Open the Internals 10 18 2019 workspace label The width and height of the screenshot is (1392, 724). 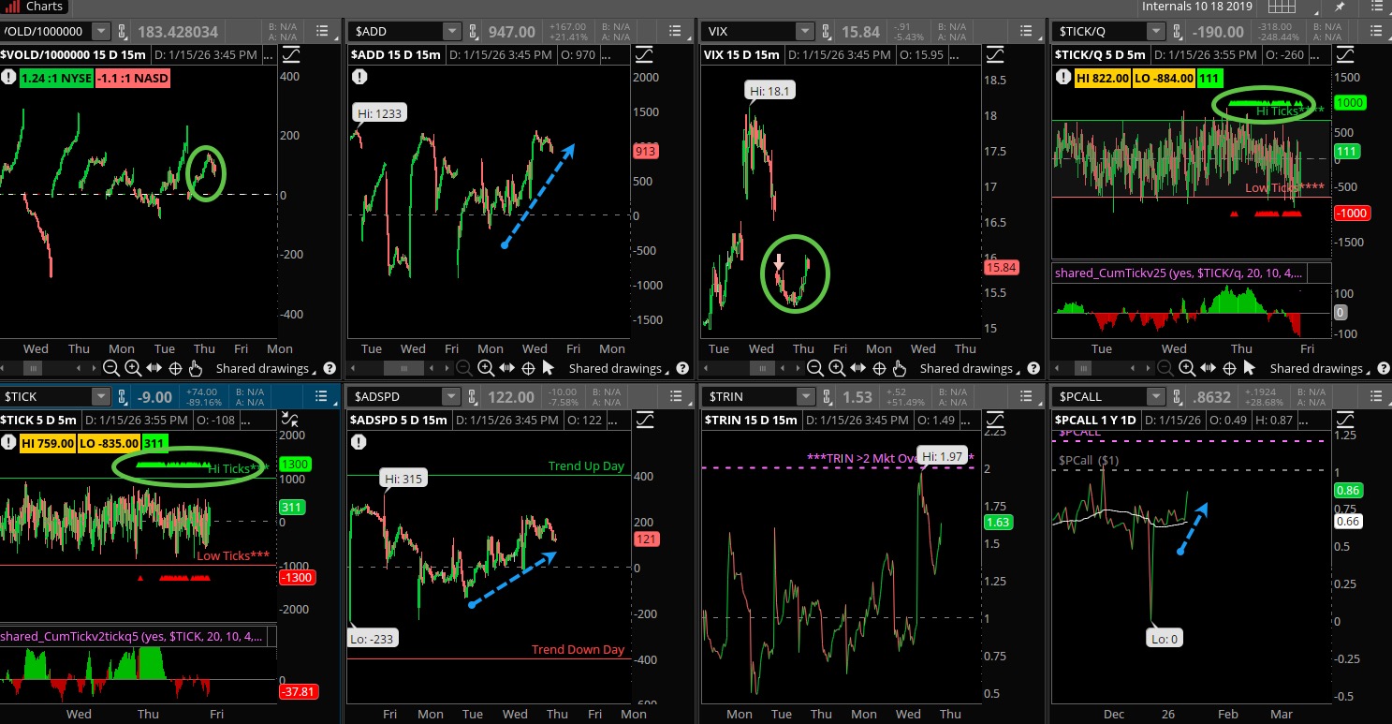pyautogui.click(x=1196, y=7)
